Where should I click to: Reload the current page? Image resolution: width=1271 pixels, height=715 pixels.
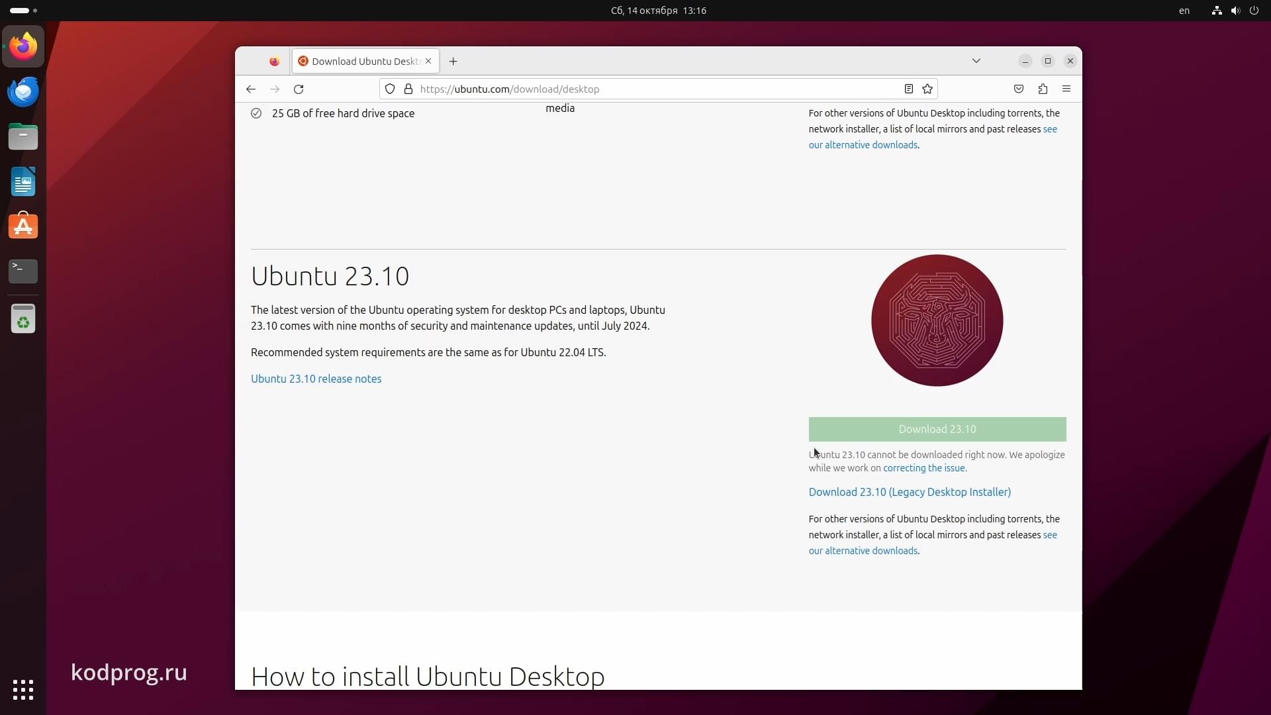(299, 89)
